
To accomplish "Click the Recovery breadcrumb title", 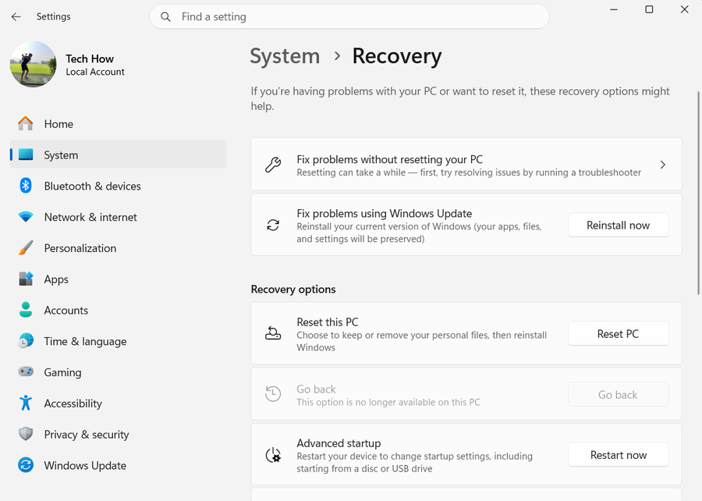I will tap(397, 56).
